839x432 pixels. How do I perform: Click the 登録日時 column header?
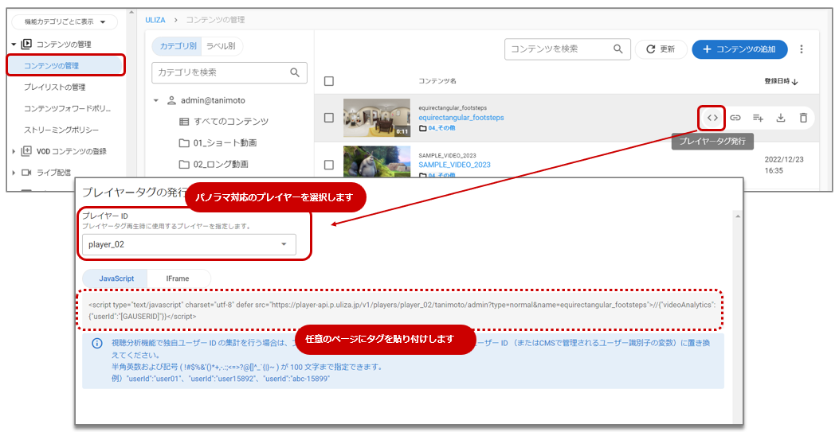(x=777, y=81)
